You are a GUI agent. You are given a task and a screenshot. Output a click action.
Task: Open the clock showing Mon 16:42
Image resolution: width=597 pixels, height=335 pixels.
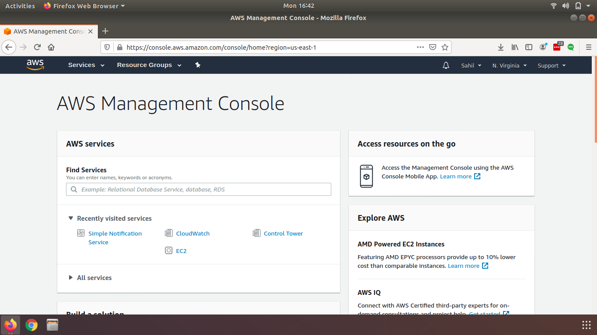(x=298, y=6)
